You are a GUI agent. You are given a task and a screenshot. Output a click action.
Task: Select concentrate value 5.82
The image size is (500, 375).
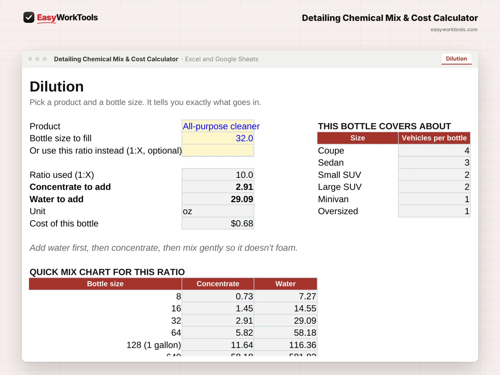218,332
